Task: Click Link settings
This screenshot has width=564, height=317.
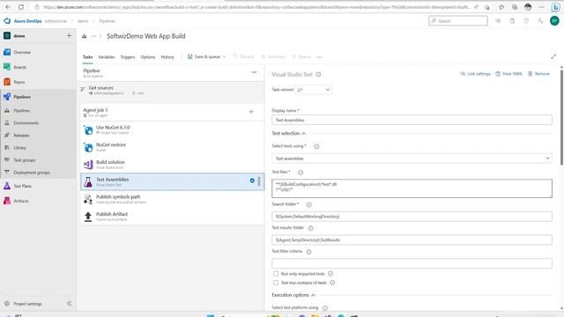Action: coord(475,74)
